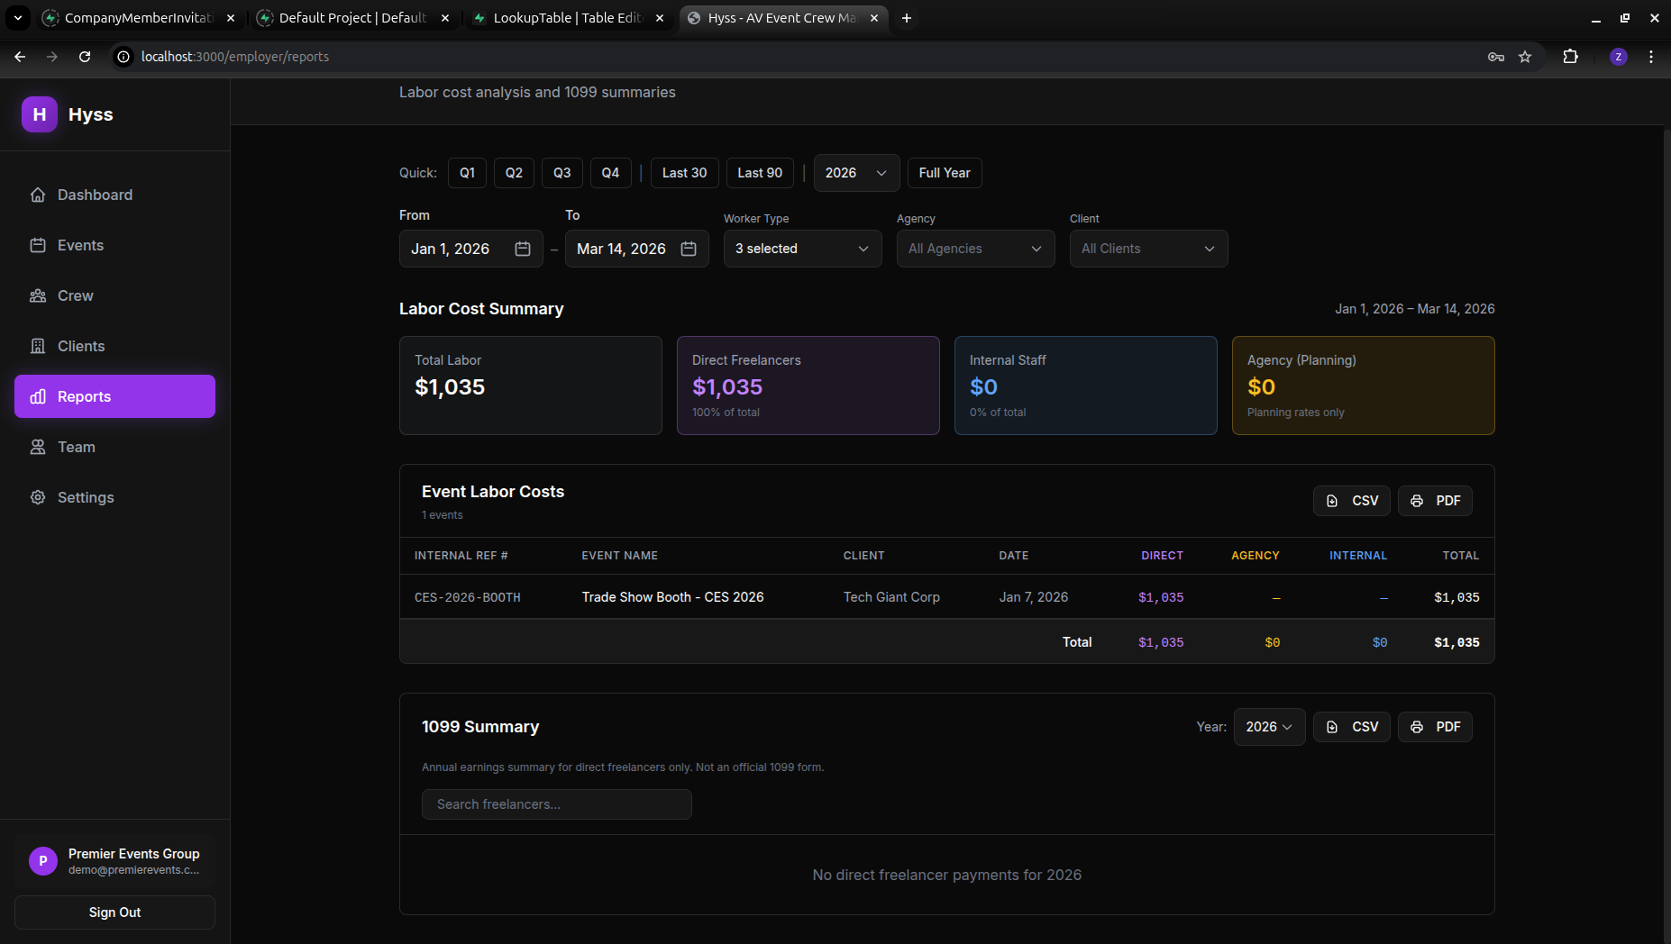Click the Settings gear icon in sidebar
This screenshot has width=1671, height=944.
point(38,497)
